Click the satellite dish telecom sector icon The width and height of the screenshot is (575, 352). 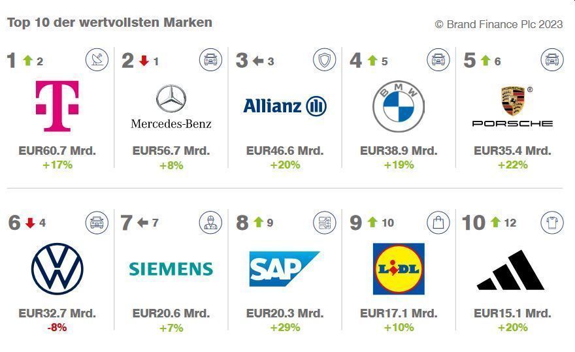(97, 60)
